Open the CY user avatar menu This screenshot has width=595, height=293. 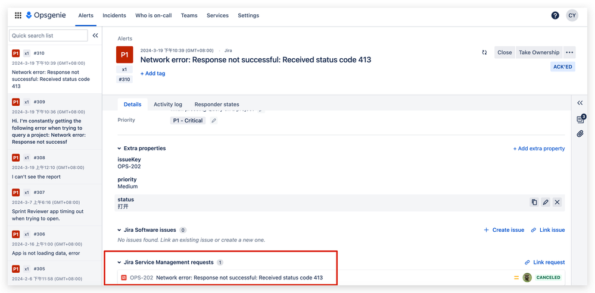click(572, 15)
